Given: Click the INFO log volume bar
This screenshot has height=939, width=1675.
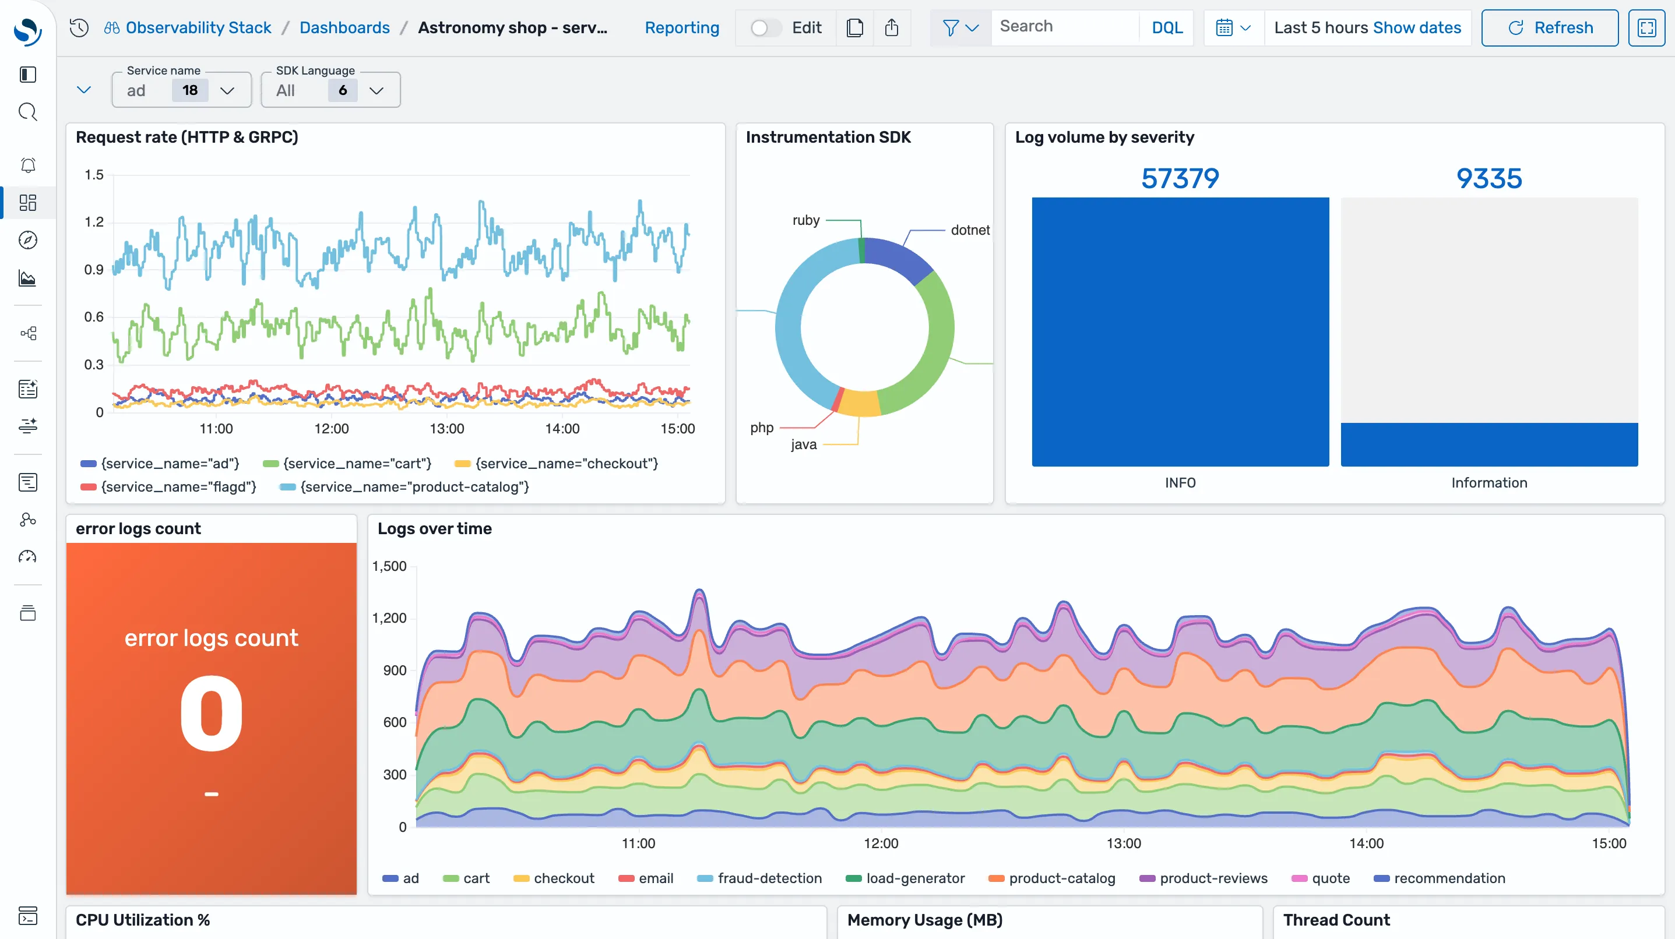Looking at the screenshot, I should pos(1180,331).
